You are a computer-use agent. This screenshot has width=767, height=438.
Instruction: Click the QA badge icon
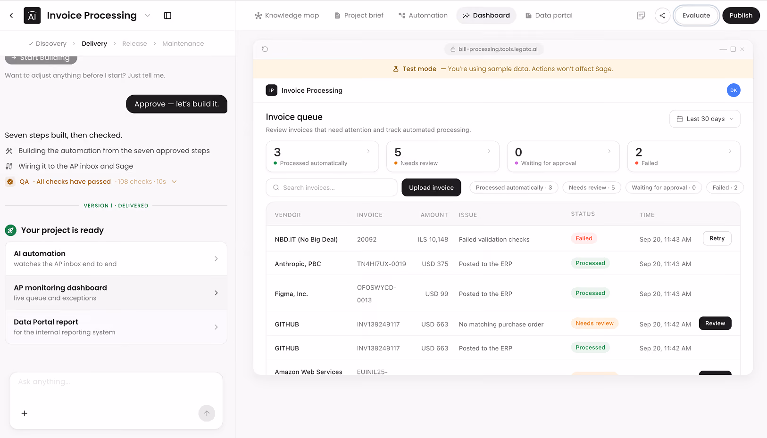coord(10,182)
